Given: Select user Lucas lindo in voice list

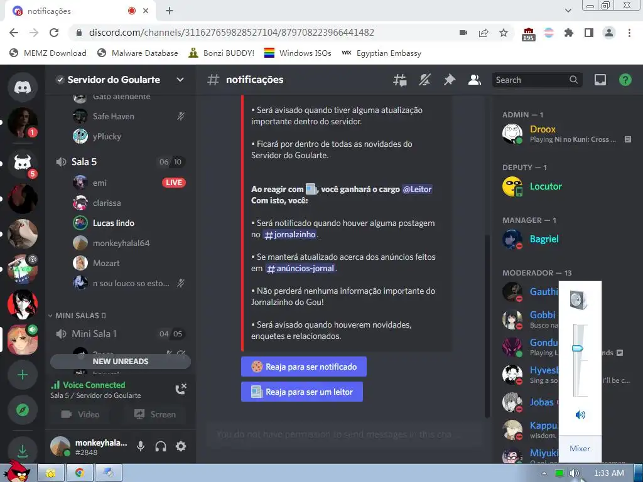Looking at the screenshot, I should coord(129,223).
